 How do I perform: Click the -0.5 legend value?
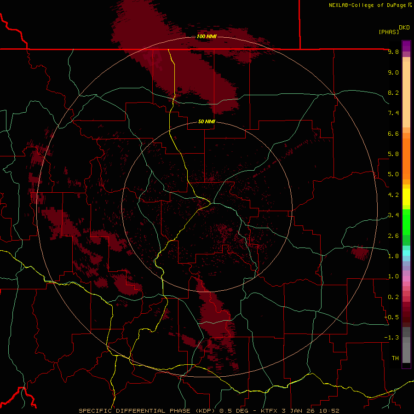391,317
